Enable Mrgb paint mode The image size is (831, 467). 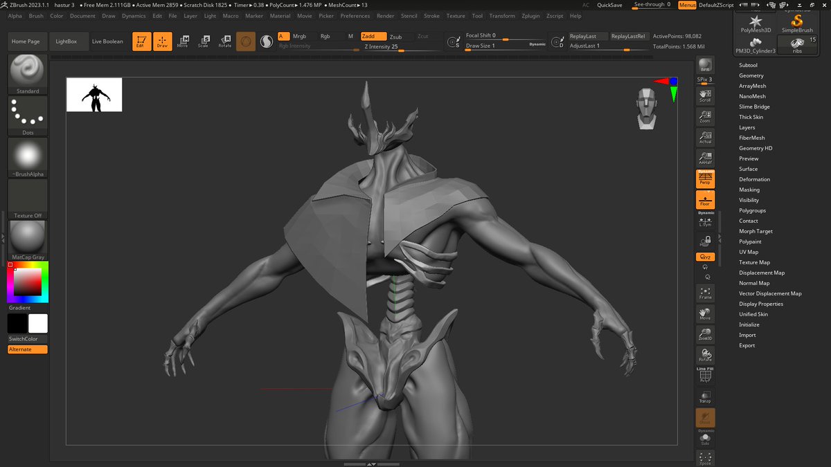[299, 37]
